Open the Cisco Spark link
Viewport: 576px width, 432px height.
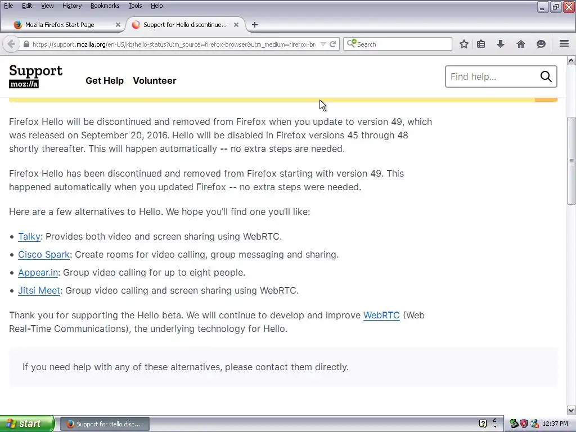coord(44,255)
